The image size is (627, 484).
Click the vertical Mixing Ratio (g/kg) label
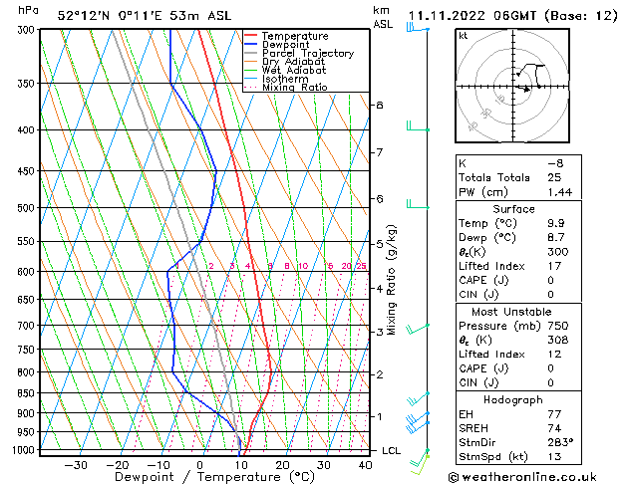click(x=391, y=280)
